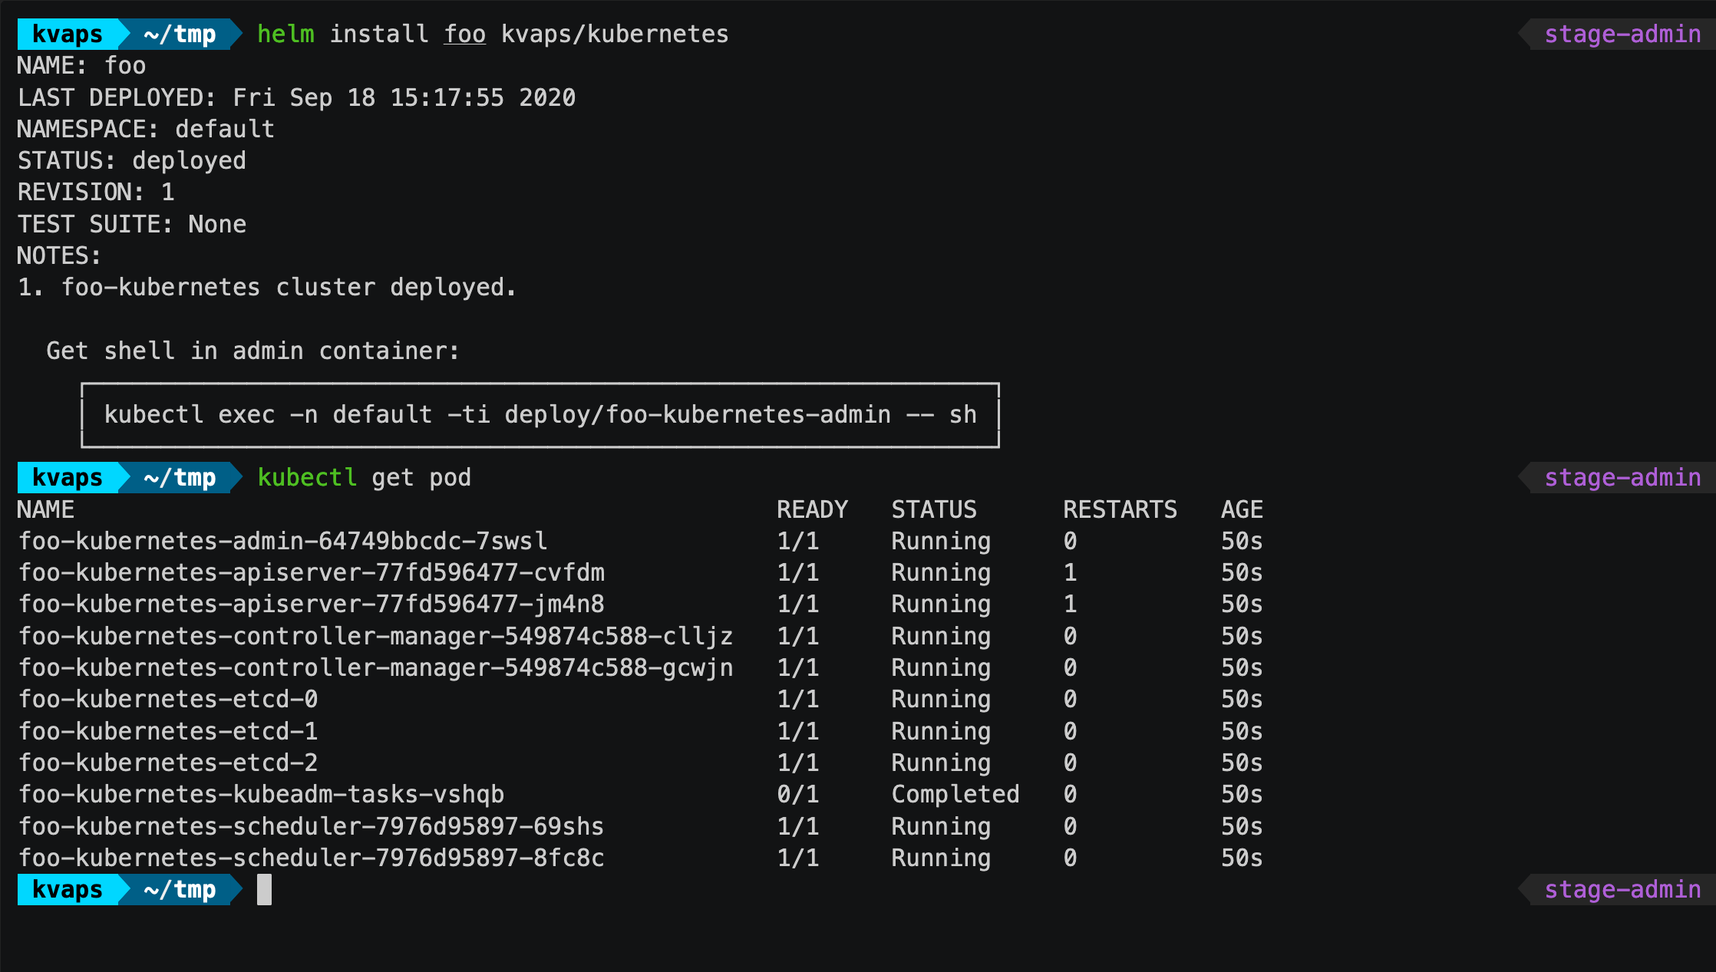The height and width of the screenshot is (972, 1716).
Task: Click the pod name foo-kubernetes-apiserver-77fd596477-jm4n8
Action: click(312, 604)
